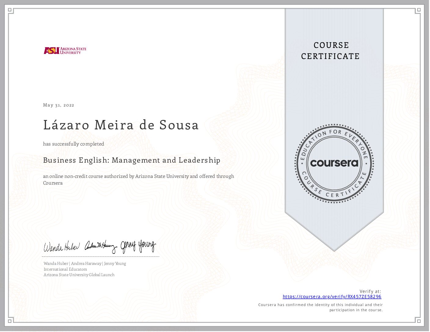
Task: Click the Coursera round seal emblem
Action: click(x=334, y=163)
